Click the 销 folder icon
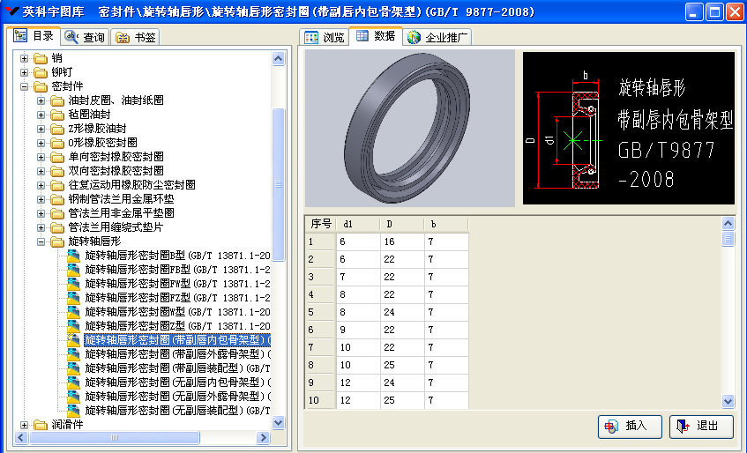747x453 pixels. click(x=41, y=58)
